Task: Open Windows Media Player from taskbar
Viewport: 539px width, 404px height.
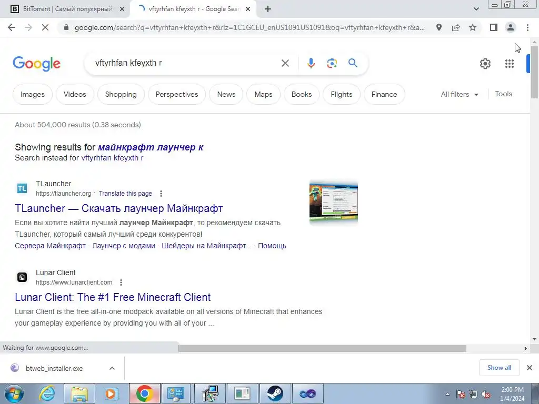Action: (x=111, y=393)
